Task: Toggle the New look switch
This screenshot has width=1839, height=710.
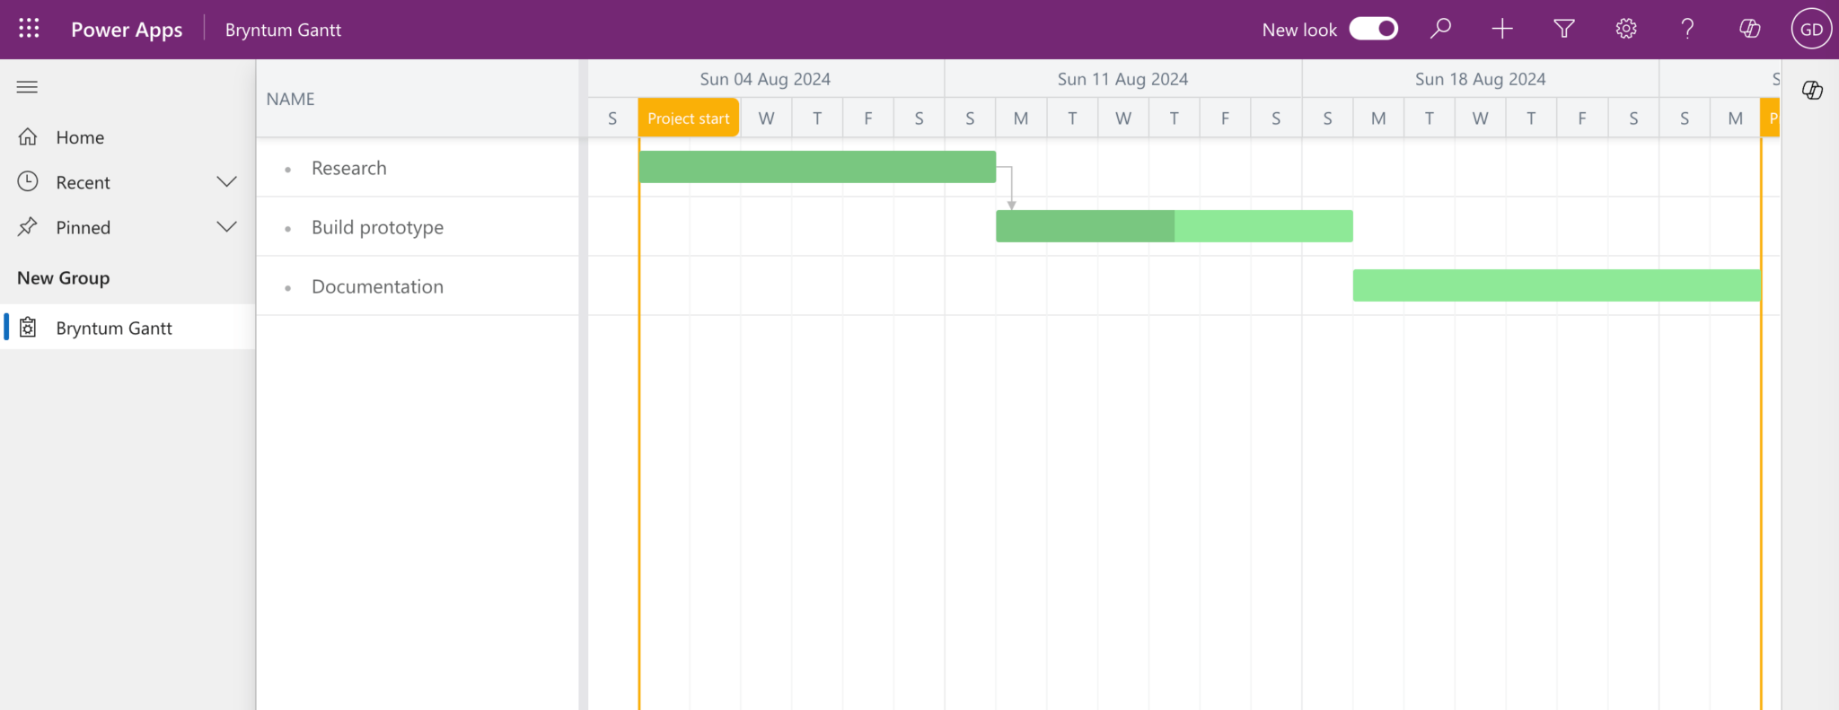Action: coord(1374,29)
